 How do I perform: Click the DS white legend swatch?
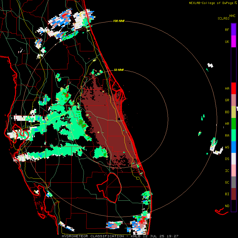coord(234,159)
